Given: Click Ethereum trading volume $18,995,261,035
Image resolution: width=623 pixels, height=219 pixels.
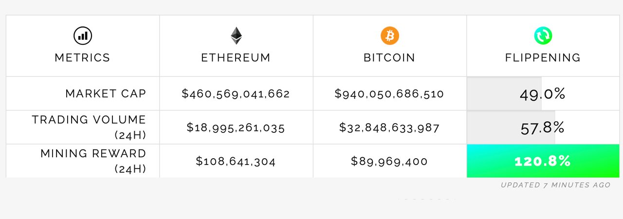Looking at the screenshot, I should coord(236,128).
